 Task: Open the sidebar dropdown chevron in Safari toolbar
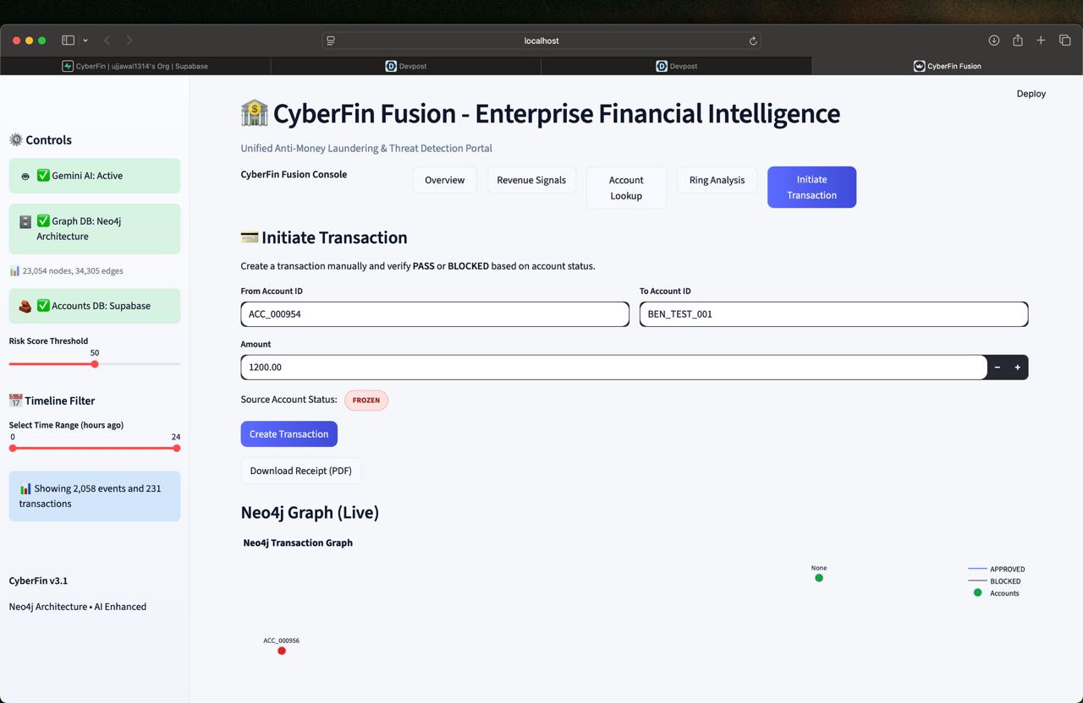[85, 41]
